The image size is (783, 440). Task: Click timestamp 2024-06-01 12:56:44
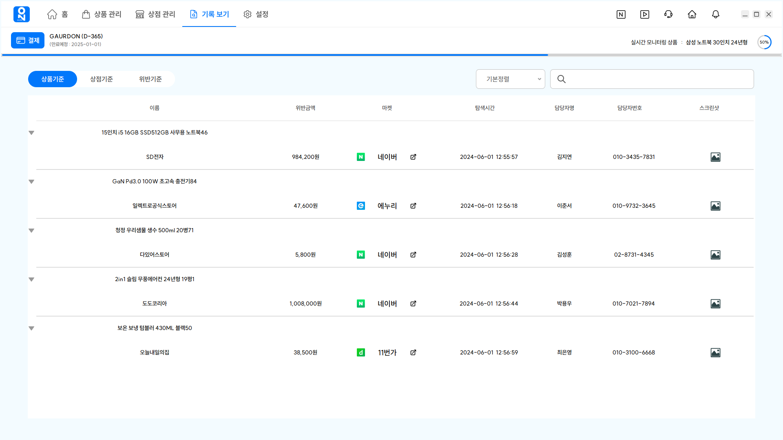(x=489, y=304)
